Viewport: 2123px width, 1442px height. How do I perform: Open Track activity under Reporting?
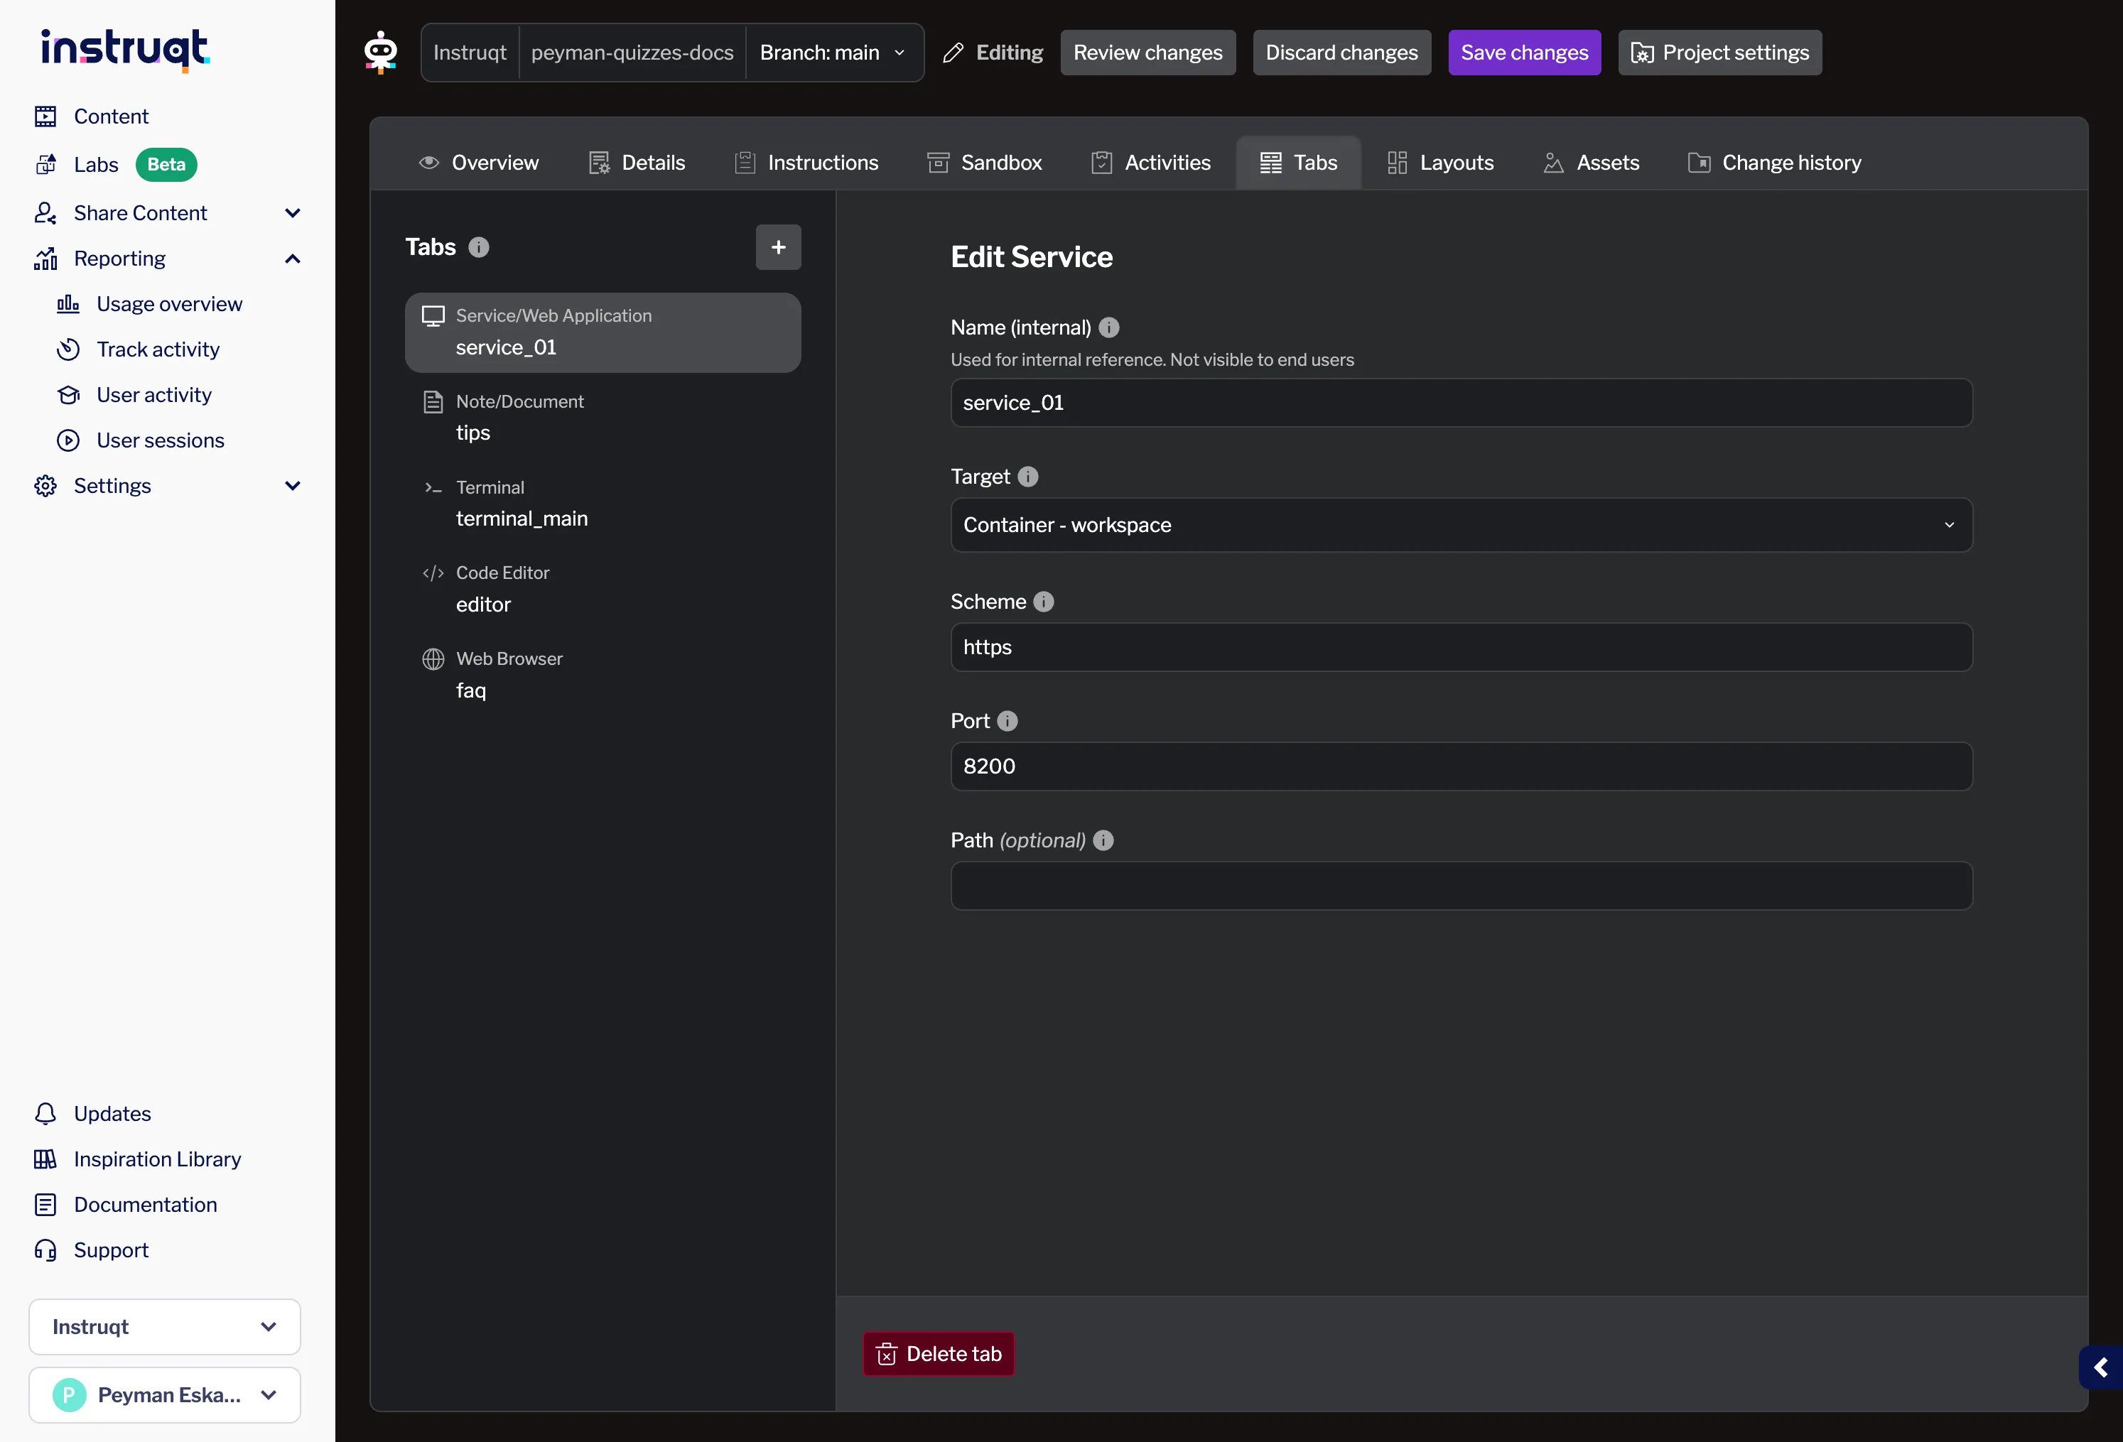click(158, 349)
